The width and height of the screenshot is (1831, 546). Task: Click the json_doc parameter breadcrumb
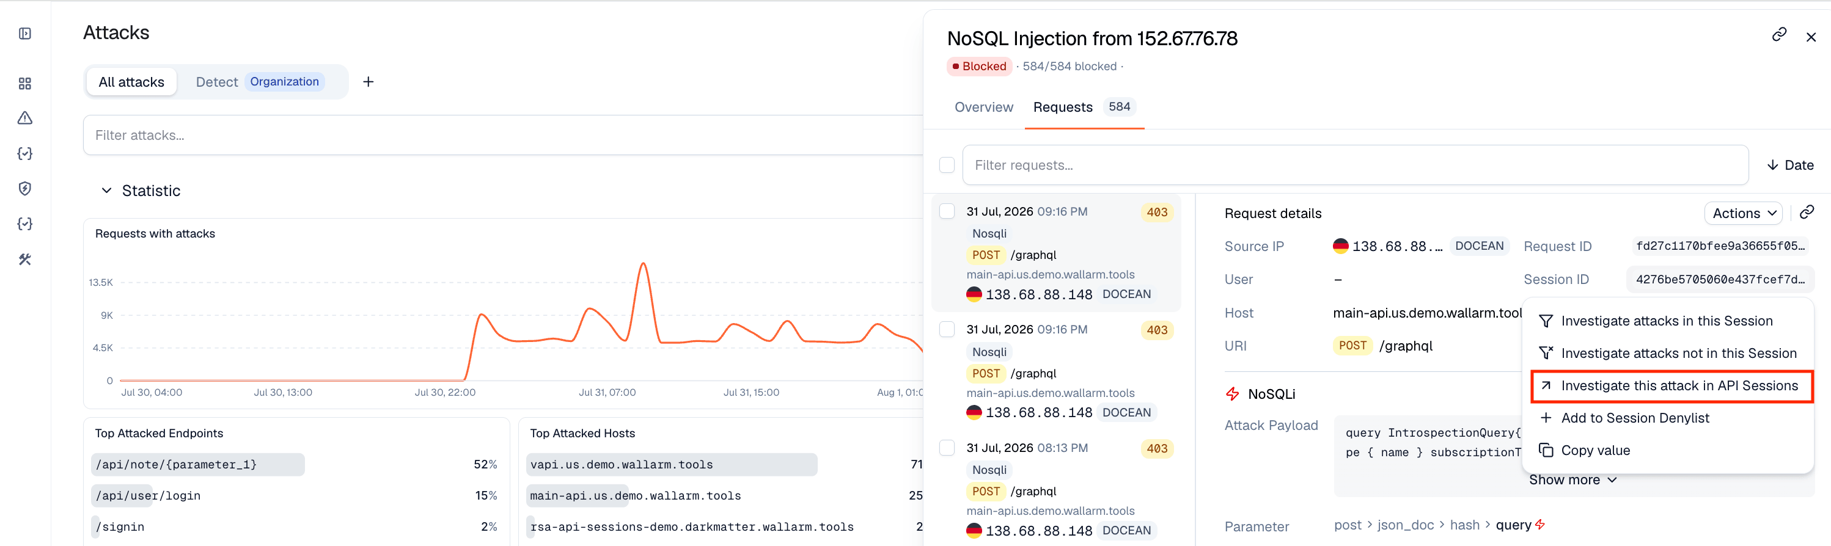click(x=1405, y=525)
